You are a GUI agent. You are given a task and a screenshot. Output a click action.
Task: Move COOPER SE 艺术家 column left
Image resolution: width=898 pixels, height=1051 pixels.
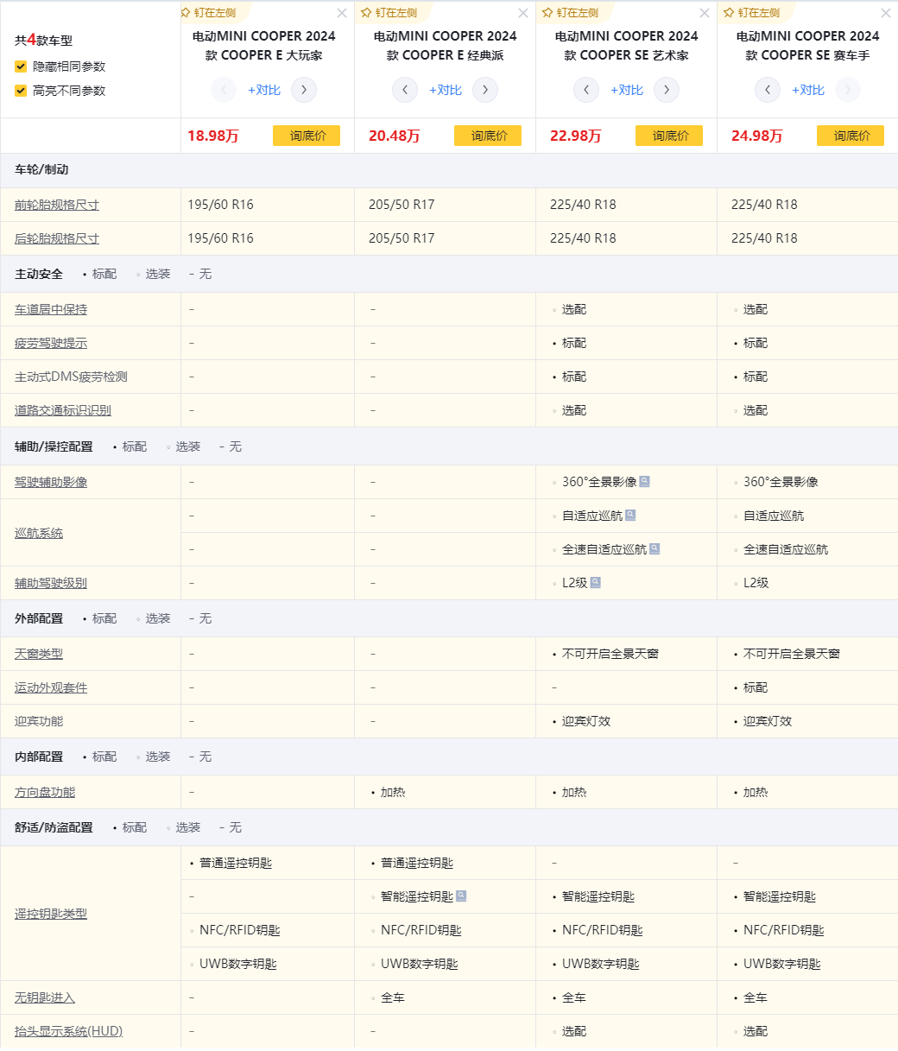point(586,90)
